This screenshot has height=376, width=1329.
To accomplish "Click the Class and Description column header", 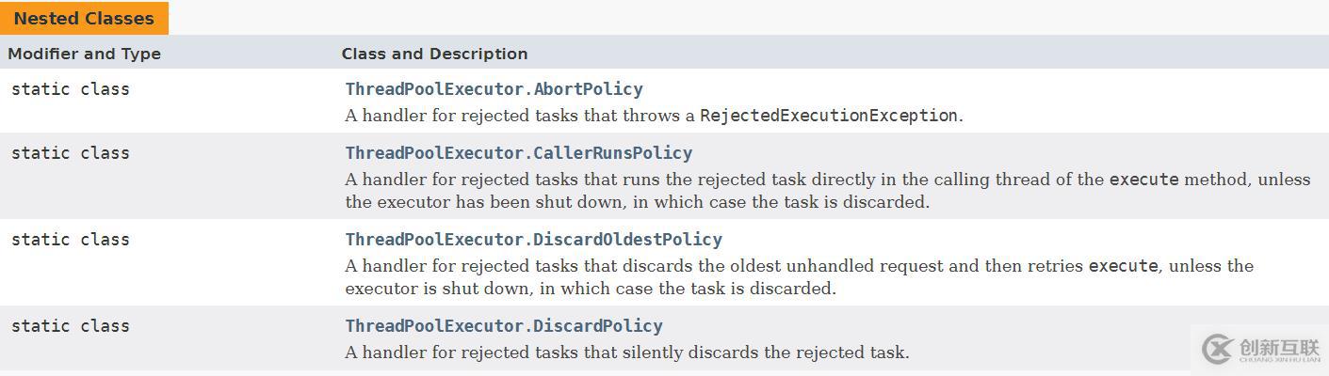I will click(x=434, y=54).
